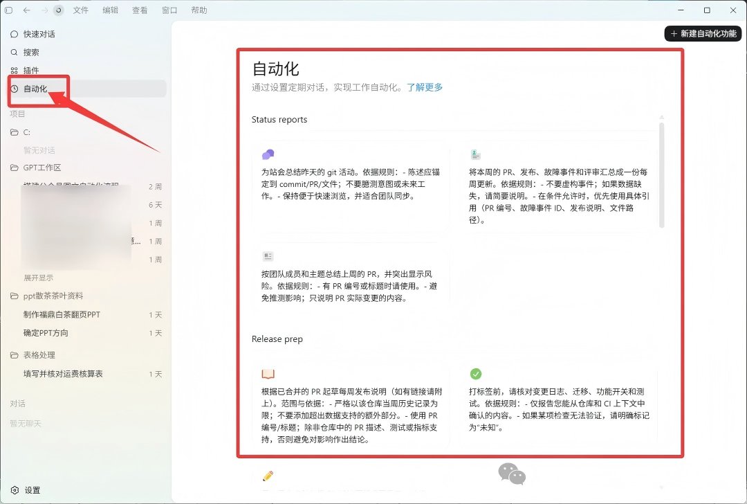Select the git activity summary card
This screenshot has width=747, height=504.
[351, 183]
